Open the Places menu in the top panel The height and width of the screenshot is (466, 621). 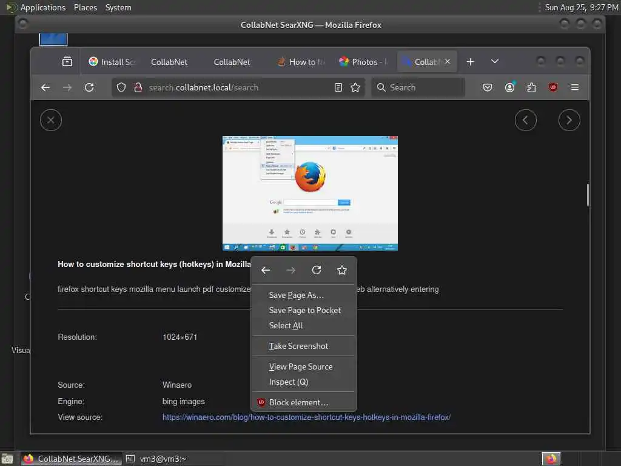point(85,7)
